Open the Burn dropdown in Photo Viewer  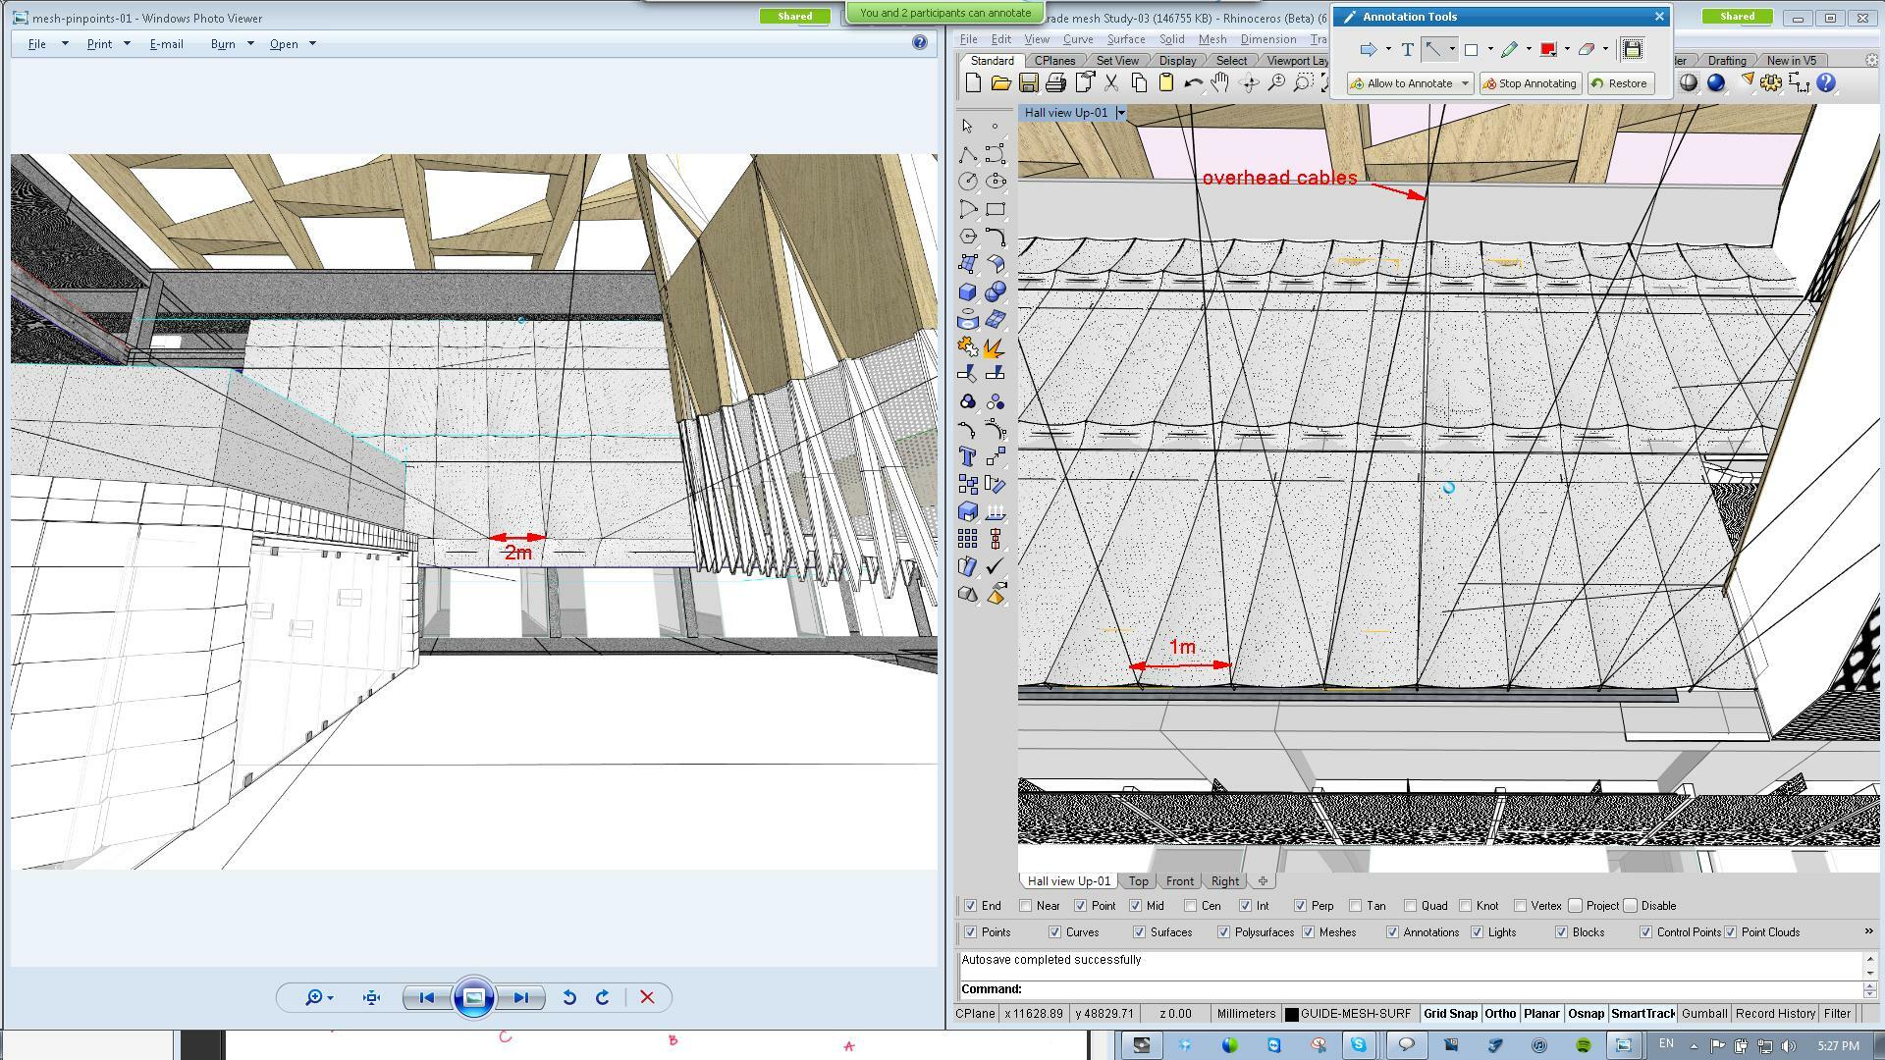(x=250, y=44)
